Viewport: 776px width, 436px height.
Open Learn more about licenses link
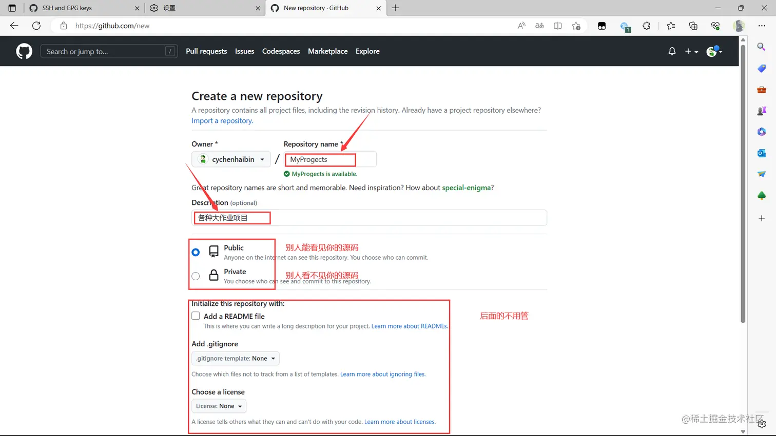point(400,422)
